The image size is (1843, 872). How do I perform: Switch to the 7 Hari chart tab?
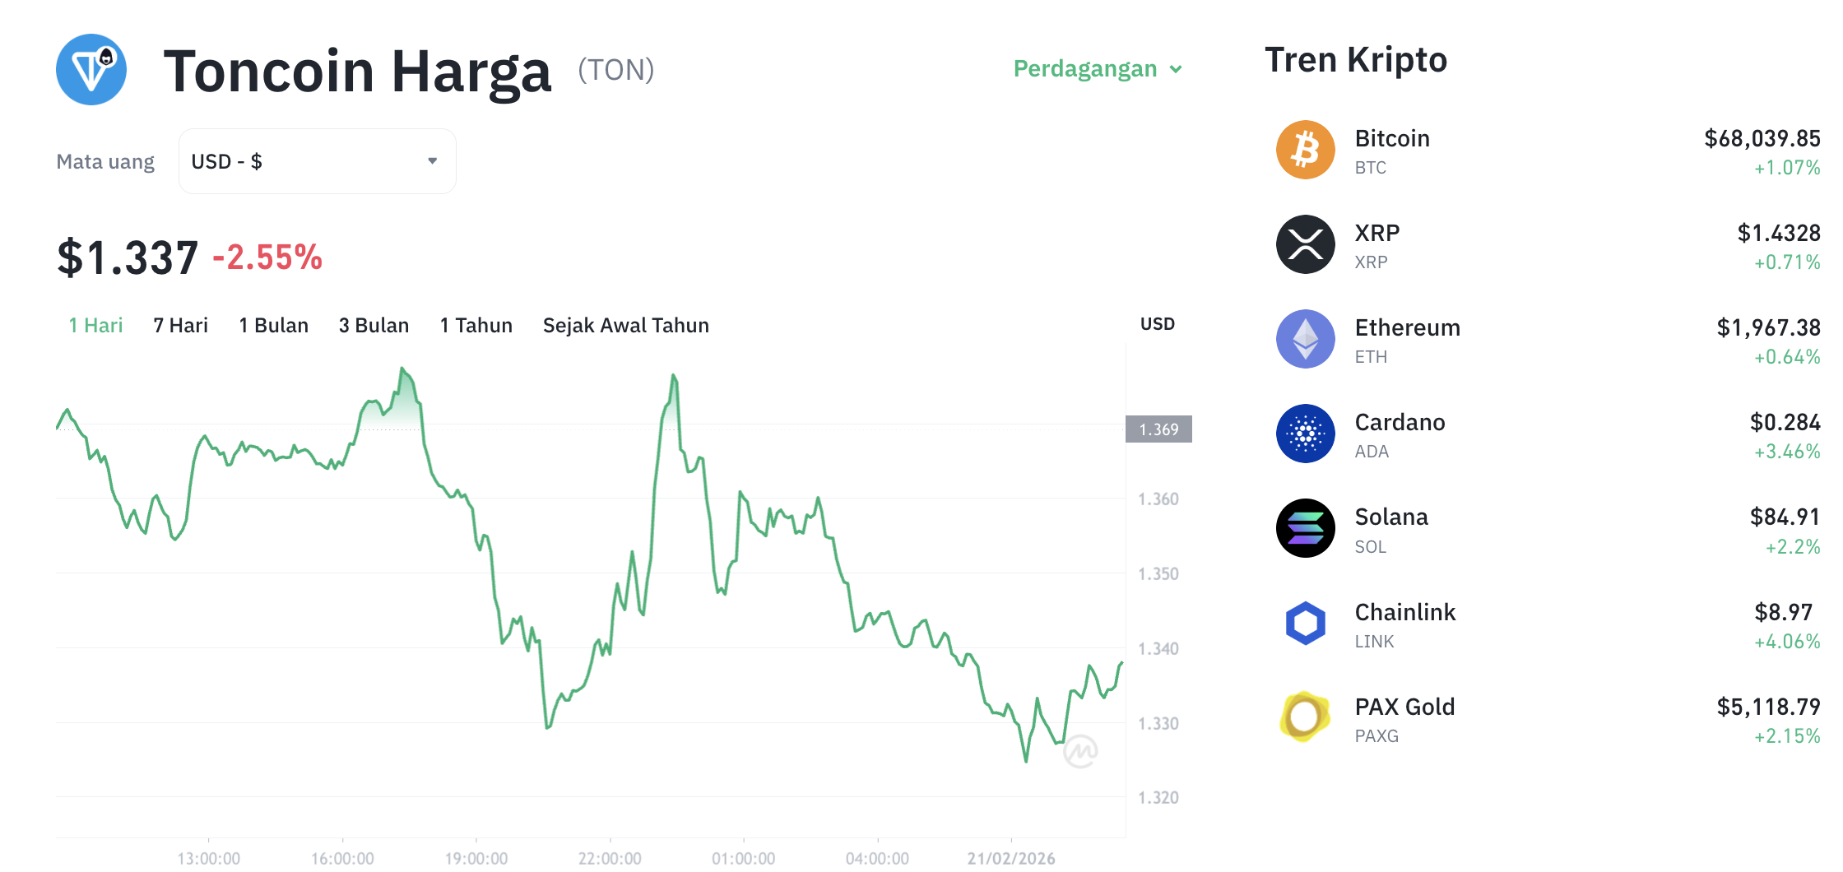click(179, 325)
